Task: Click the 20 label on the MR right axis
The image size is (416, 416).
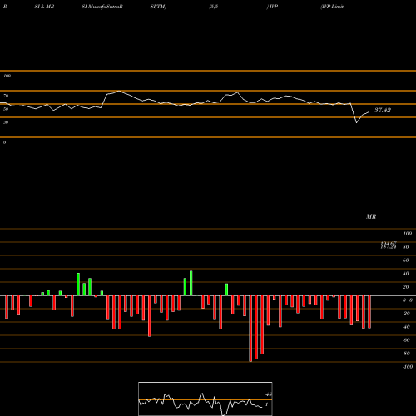Action: (x=406, y=287)
